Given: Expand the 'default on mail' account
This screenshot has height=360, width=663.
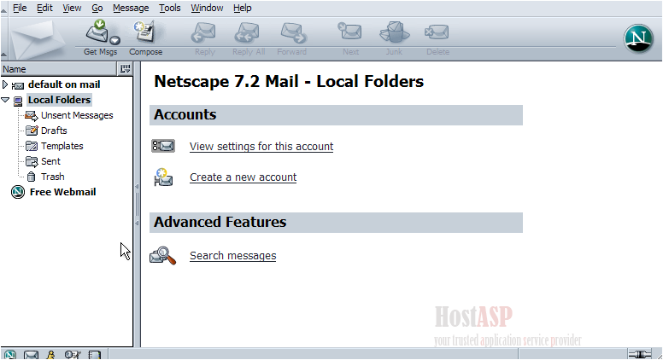Looking at the screenshot, I should coord(5,84).
